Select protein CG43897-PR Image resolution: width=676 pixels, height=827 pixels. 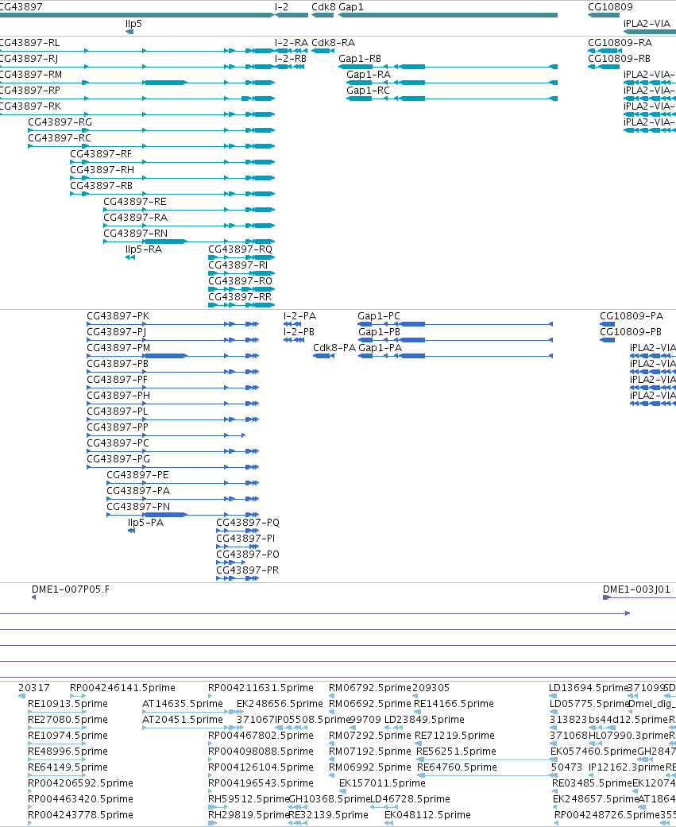coord(238,578)
